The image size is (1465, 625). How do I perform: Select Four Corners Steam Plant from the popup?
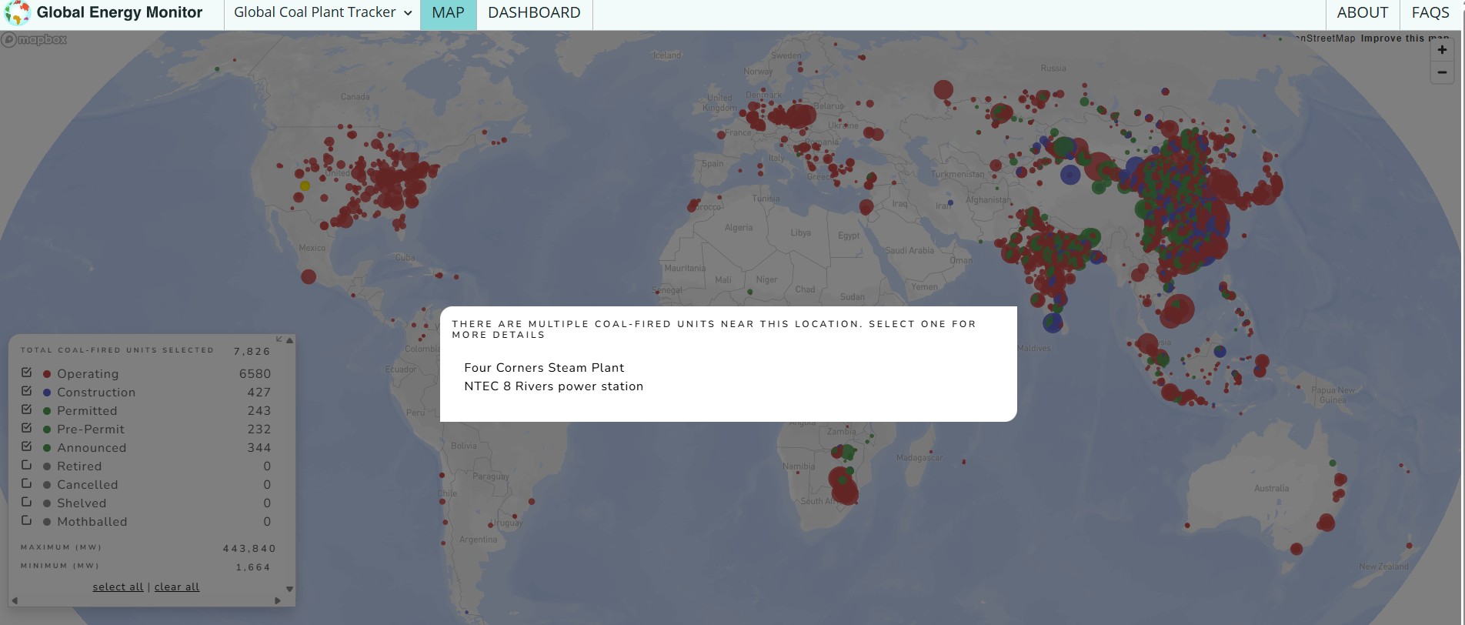[544, 368]
